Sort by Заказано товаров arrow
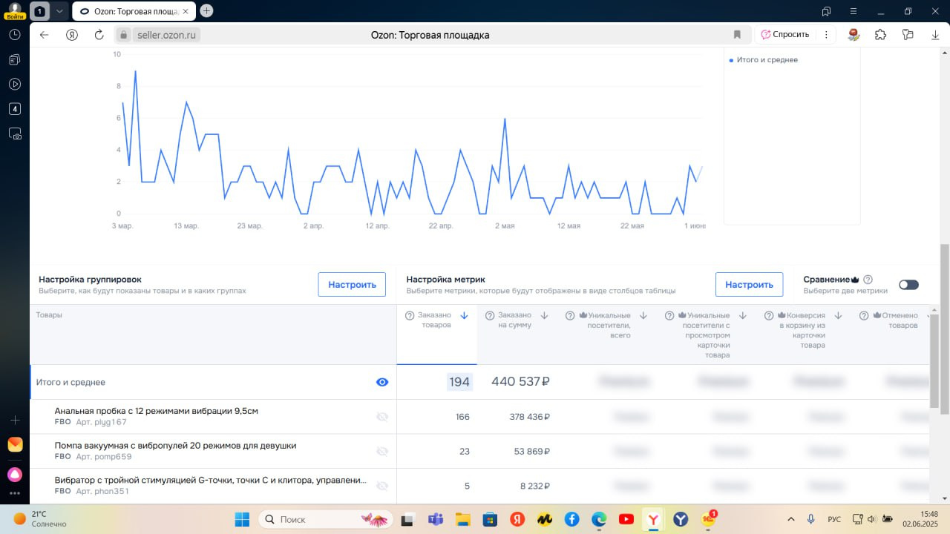This screenshot has width=950, height=534. point(465,316)
